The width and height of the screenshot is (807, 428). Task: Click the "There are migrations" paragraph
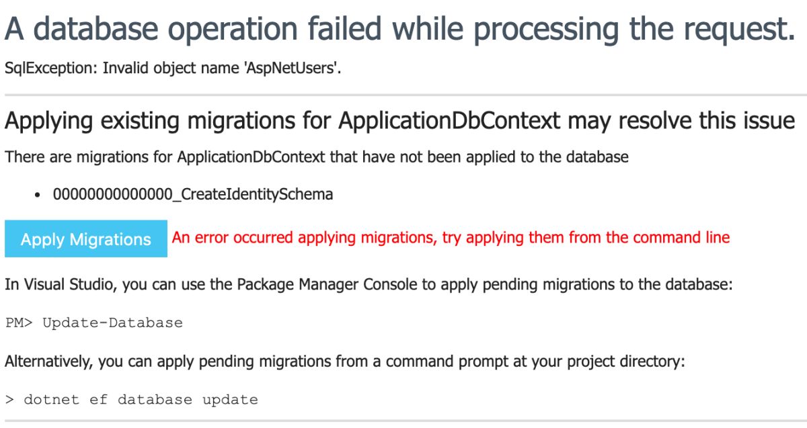(316, 157)
